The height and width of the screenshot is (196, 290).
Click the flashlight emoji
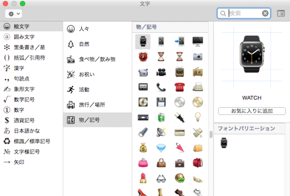pyautogui.click(x=143, y=132)
